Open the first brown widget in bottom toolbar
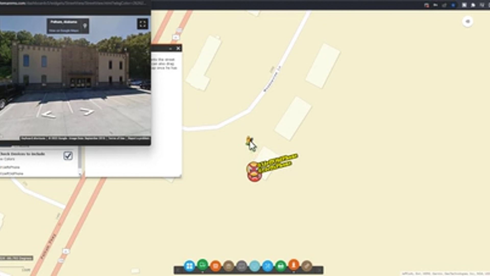This screenshot has height=276, width=490. [229, 266]
